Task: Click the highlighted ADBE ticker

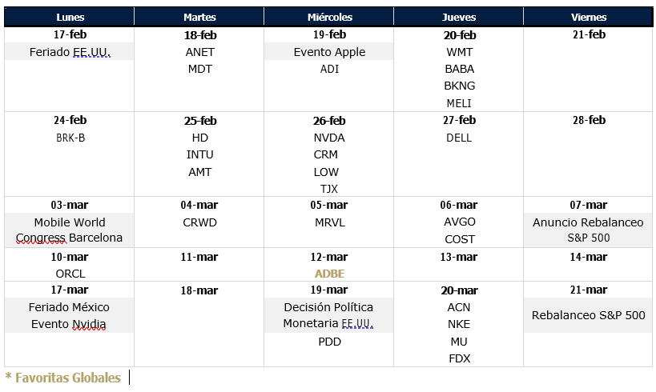Action: click(x=330, y=274)
